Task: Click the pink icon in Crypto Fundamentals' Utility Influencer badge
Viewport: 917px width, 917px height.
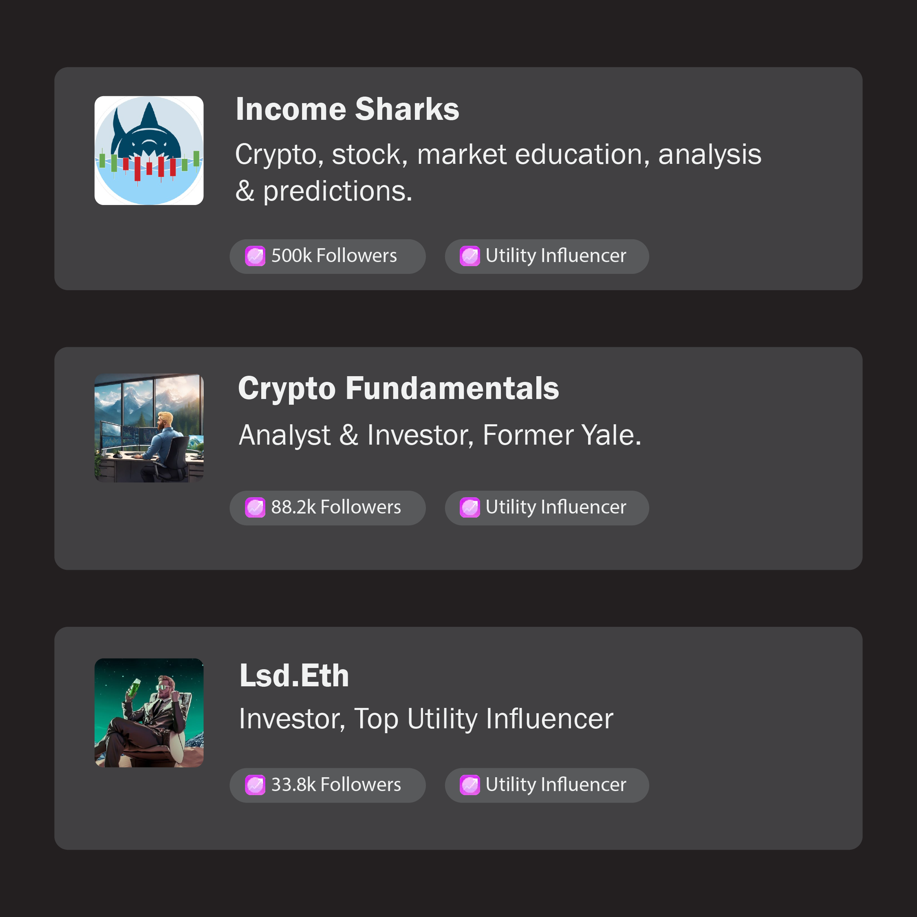Action: coord(470,507)
